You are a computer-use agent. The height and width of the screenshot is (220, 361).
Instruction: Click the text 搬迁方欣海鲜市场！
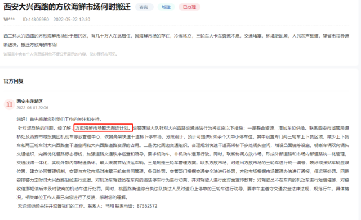point(39,44)
